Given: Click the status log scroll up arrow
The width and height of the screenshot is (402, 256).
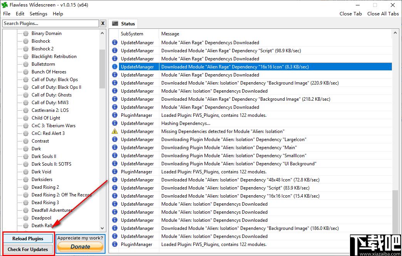Looking at the screenshot, I should (395, 33).
